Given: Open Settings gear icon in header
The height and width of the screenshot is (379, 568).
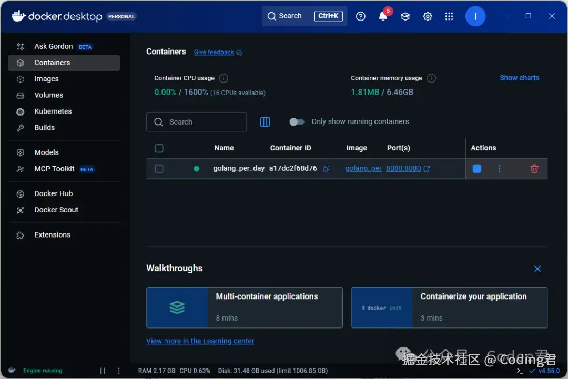Looking at the screenshot, I should 428,16.
